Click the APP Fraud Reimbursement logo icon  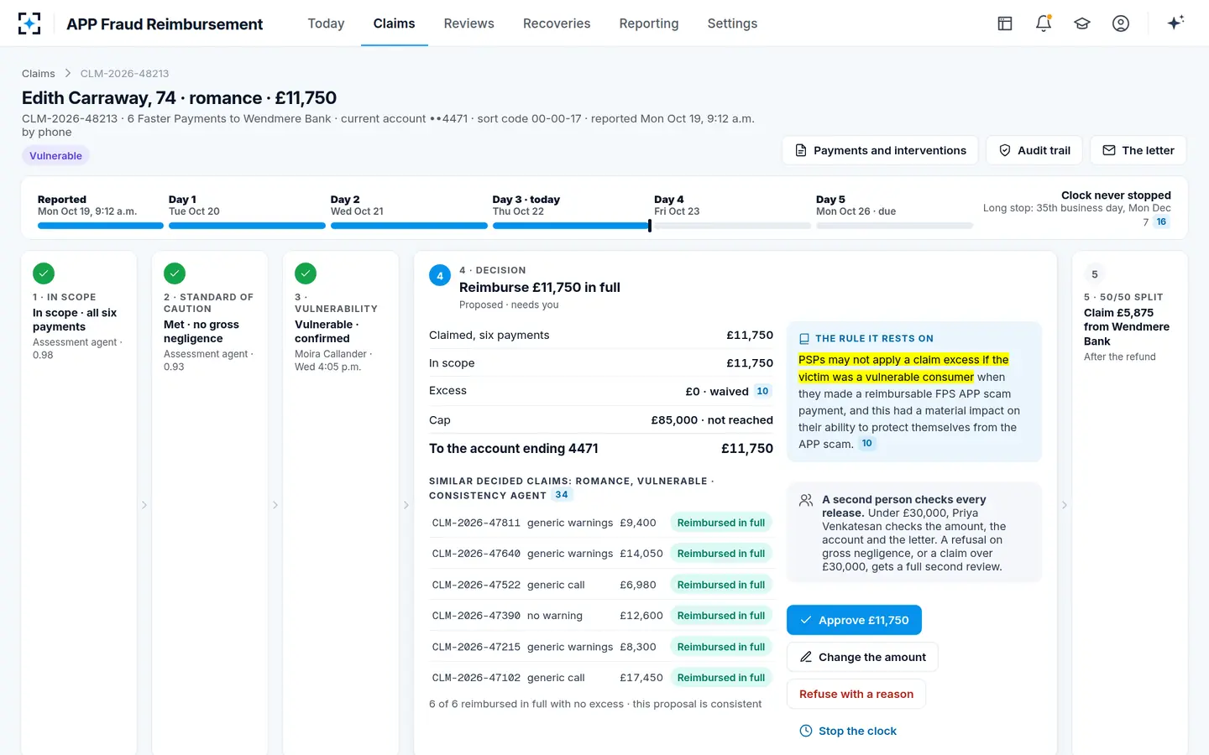[x=29, y=23]
